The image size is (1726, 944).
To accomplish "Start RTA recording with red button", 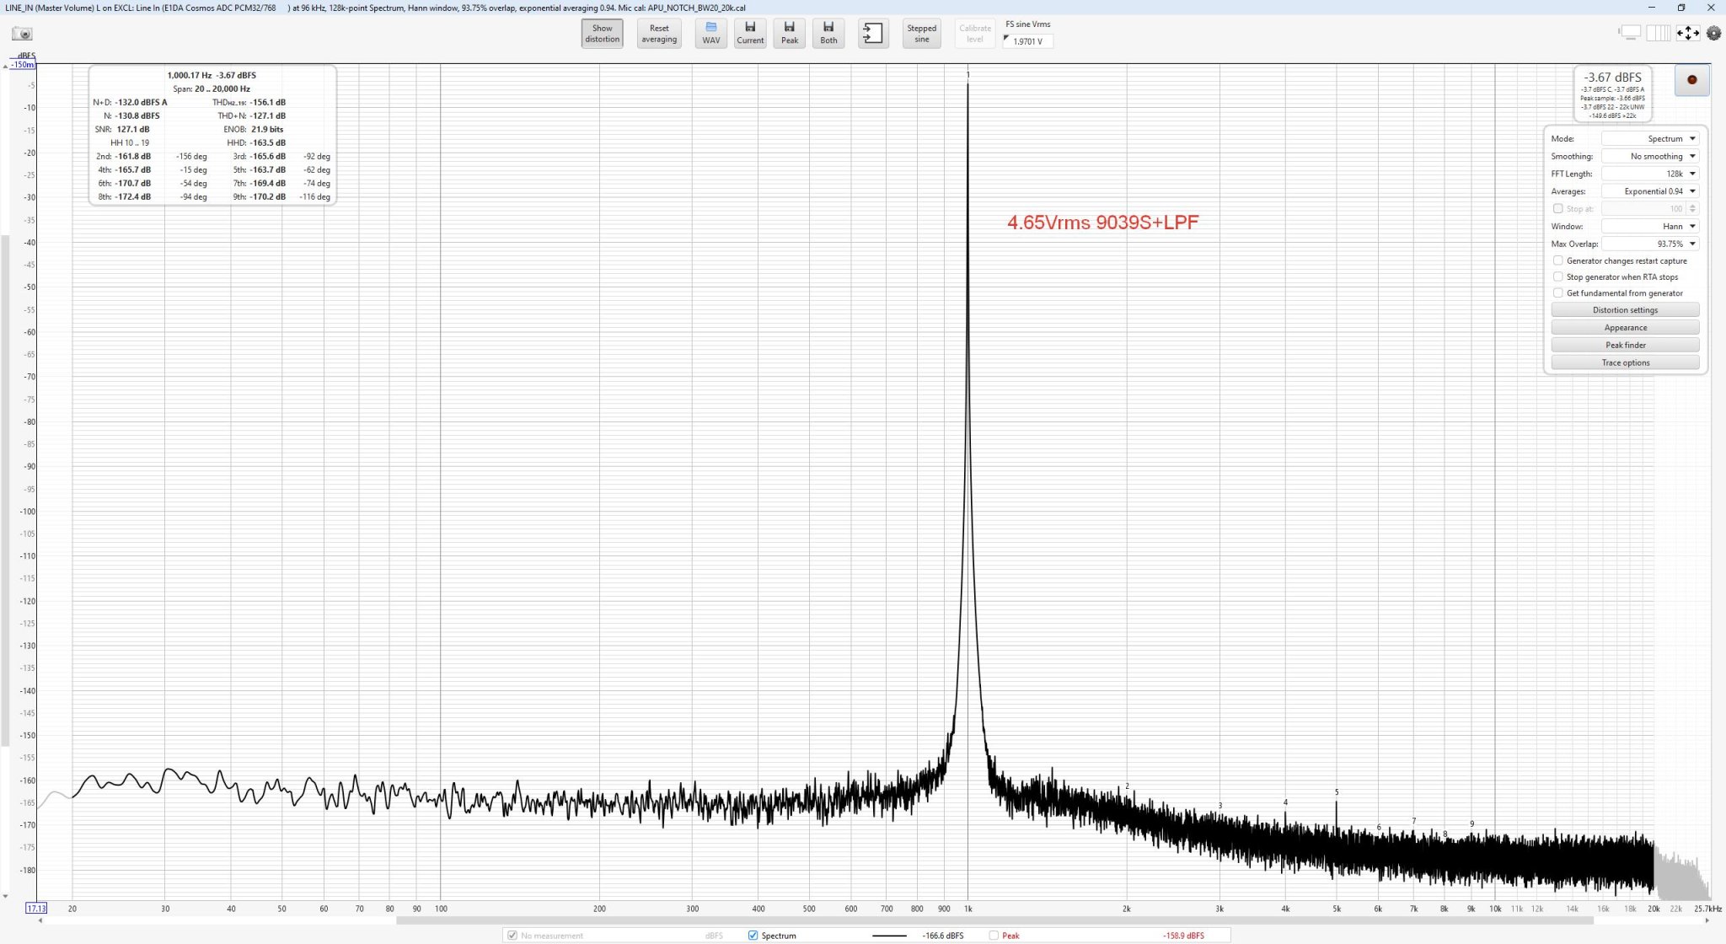I will [x=1691, y=80].
